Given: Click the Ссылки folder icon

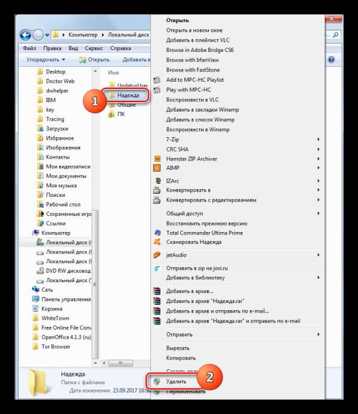Looking at the screenshot, I should pos(40,223).
